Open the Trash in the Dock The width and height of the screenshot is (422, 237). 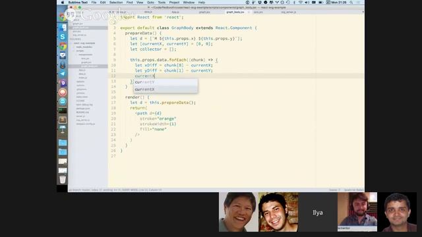click(63, 180)
